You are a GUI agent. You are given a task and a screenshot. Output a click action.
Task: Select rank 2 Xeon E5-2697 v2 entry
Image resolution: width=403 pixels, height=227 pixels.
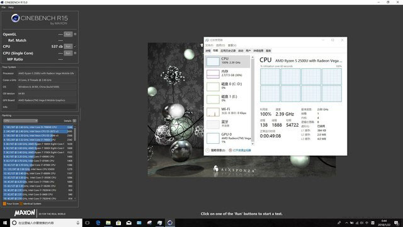tap(38, 131)
